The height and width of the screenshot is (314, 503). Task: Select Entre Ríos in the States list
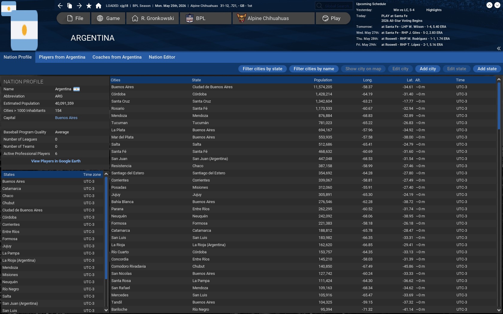[x=52, y=232]
